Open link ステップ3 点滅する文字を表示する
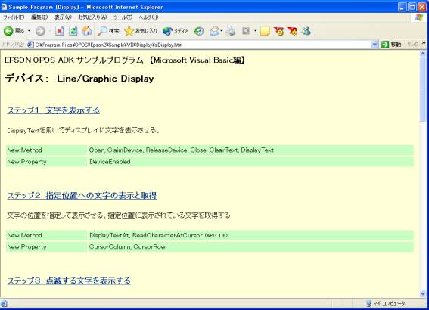Image resolution: width=429 pixels, height=310 pixels. (x=69, y=281)
